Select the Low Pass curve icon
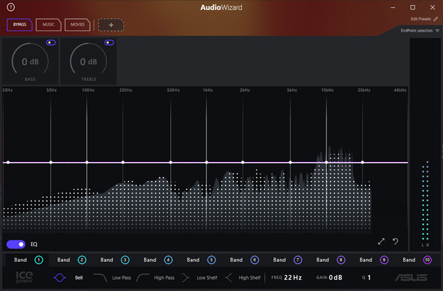Image resolution: width=443 pixels, height=291 pixels. [x=100, y=278]
